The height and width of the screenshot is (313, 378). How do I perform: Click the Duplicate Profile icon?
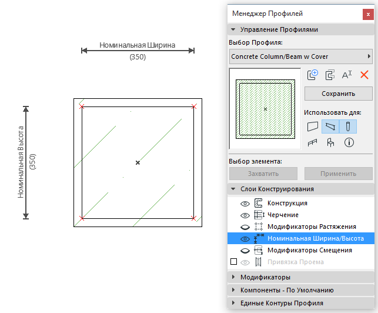330,75
